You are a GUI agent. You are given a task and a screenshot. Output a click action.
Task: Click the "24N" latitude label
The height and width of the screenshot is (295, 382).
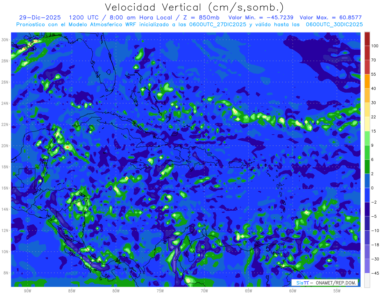point(5,103)
